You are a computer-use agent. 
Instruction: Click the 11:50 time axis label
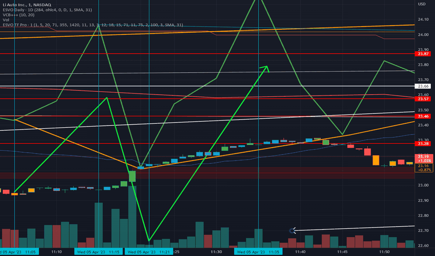point(384,252)
